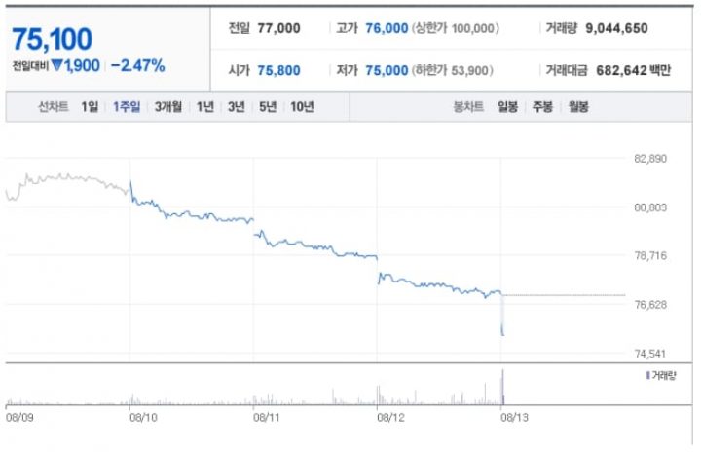Open the 3년 line chart view
701x452 pixels.
point(236,107)
